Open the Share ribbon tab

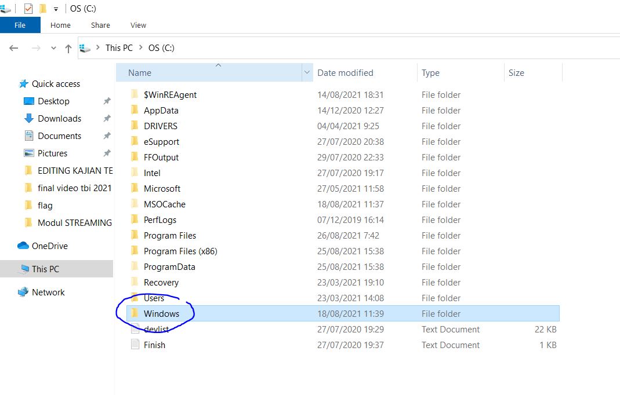tap(100, 25)
